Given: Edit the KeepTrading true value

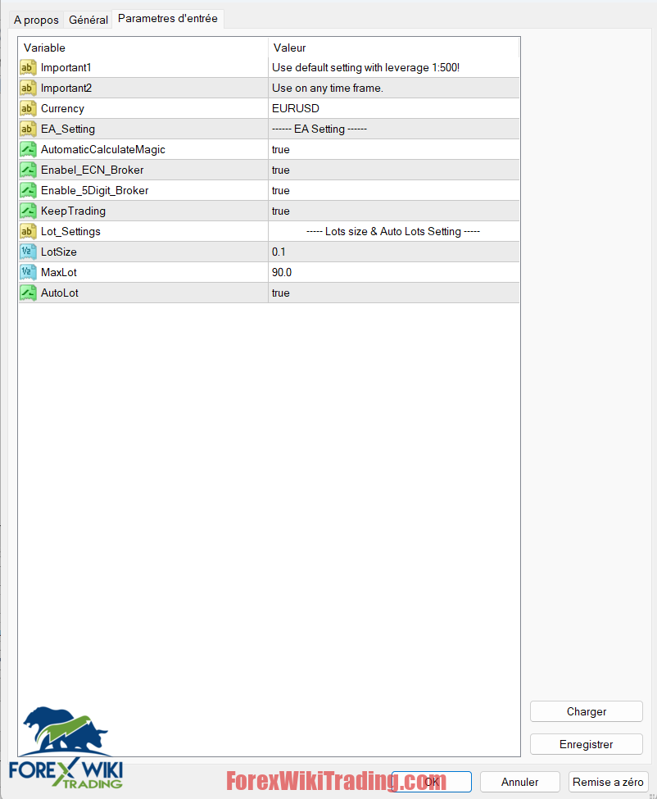Looking at the screenshot, I should tap(394, 211).
